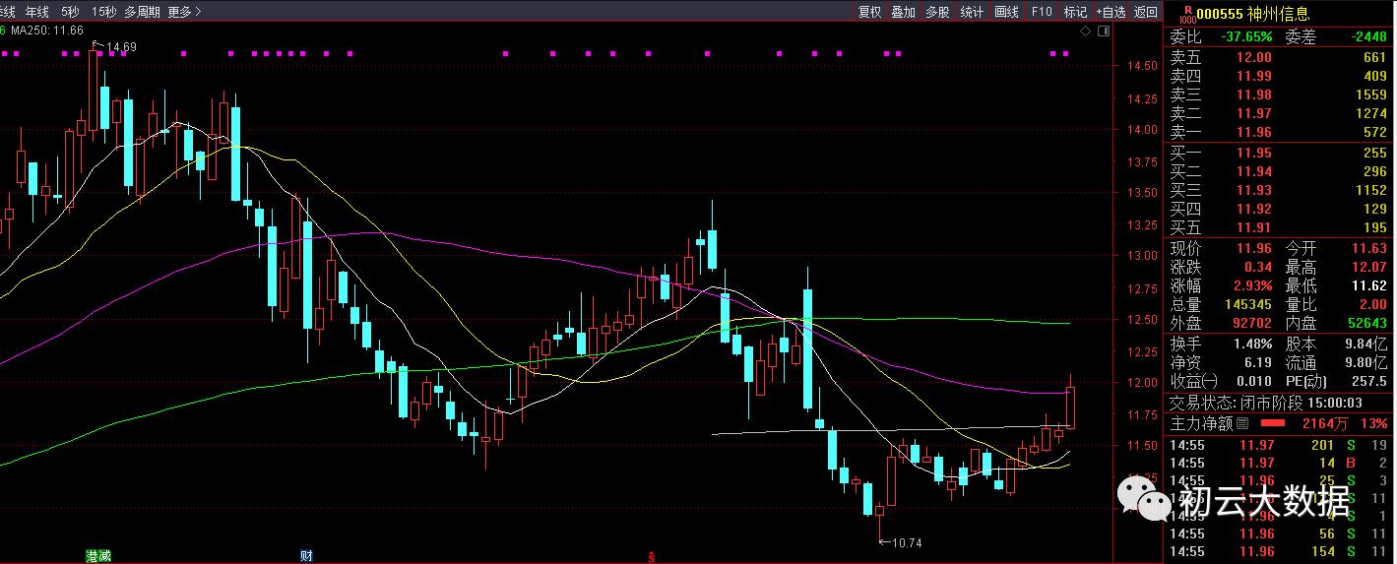The width and height of the screenshot is (1397, 564).
Task: Switch to the 15秒 period tab
Action: [x=102, y=12]
